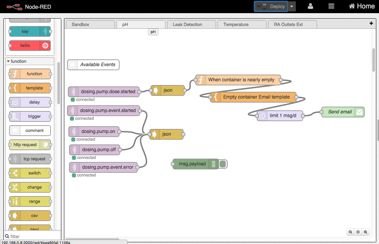Screen dimensions: 379x244
Task: Click the clock icon on limit 1 msg/d node
Action: 262,116
